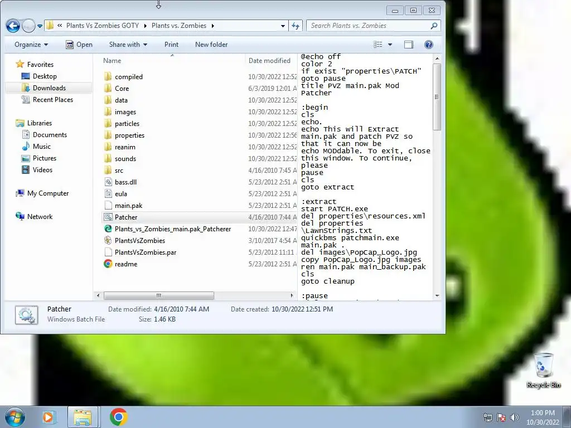Select the main.pak file icon
Viewport: 571px width, 428px height.
[x=108, y=205]
